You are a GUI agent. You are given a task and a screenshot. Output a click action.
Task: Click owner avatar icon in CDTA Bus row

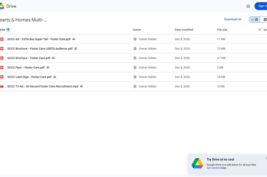[x=135, y=39]
